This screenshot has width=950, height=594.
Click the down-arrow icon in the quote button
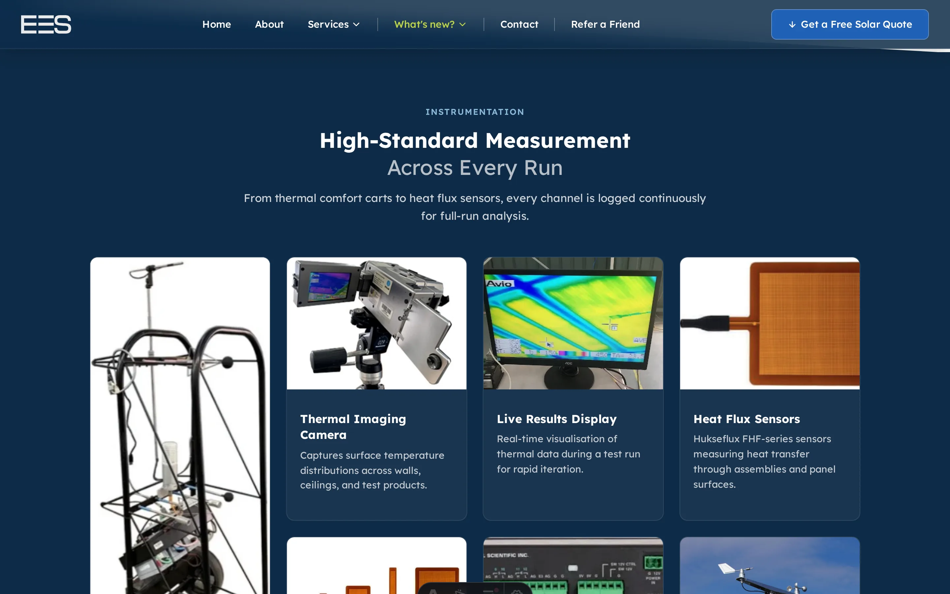(792, 24)
